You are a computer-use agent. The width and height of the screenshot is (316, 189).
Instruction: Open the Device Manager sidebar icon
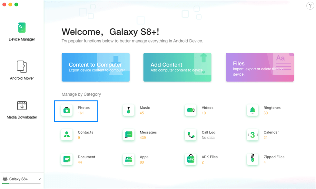[22, 28]
